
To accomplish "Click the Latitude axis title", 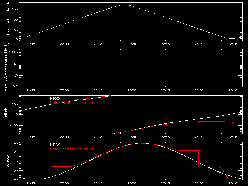I will pos(7,161).
